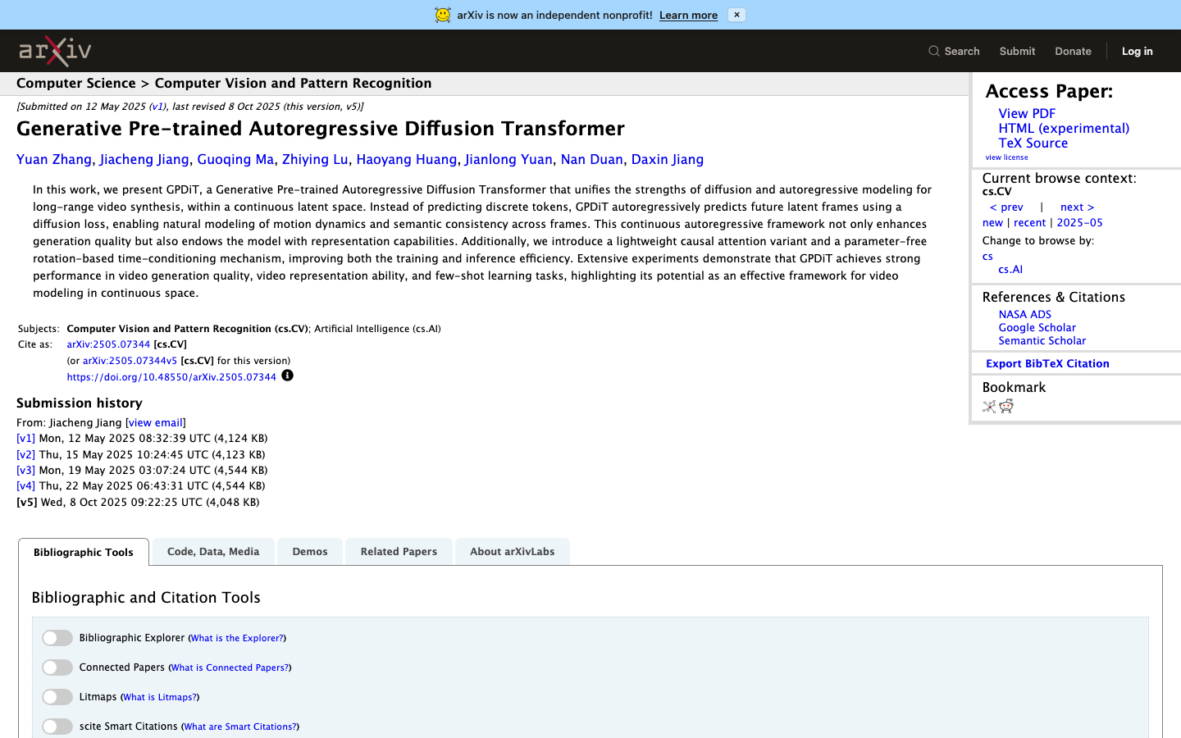
Task: Open Learn more link in banner
Action: (688, 15)
